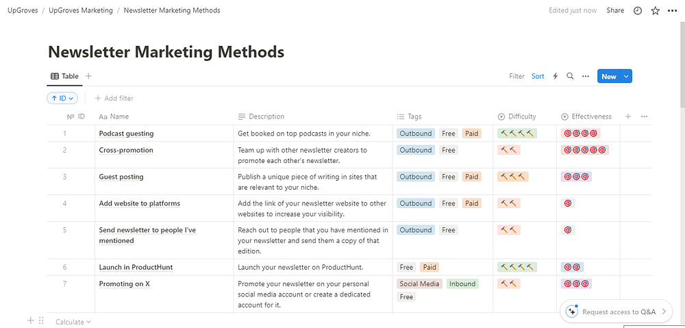
Task: Select the Table view tab
Action: coord(65,76)
